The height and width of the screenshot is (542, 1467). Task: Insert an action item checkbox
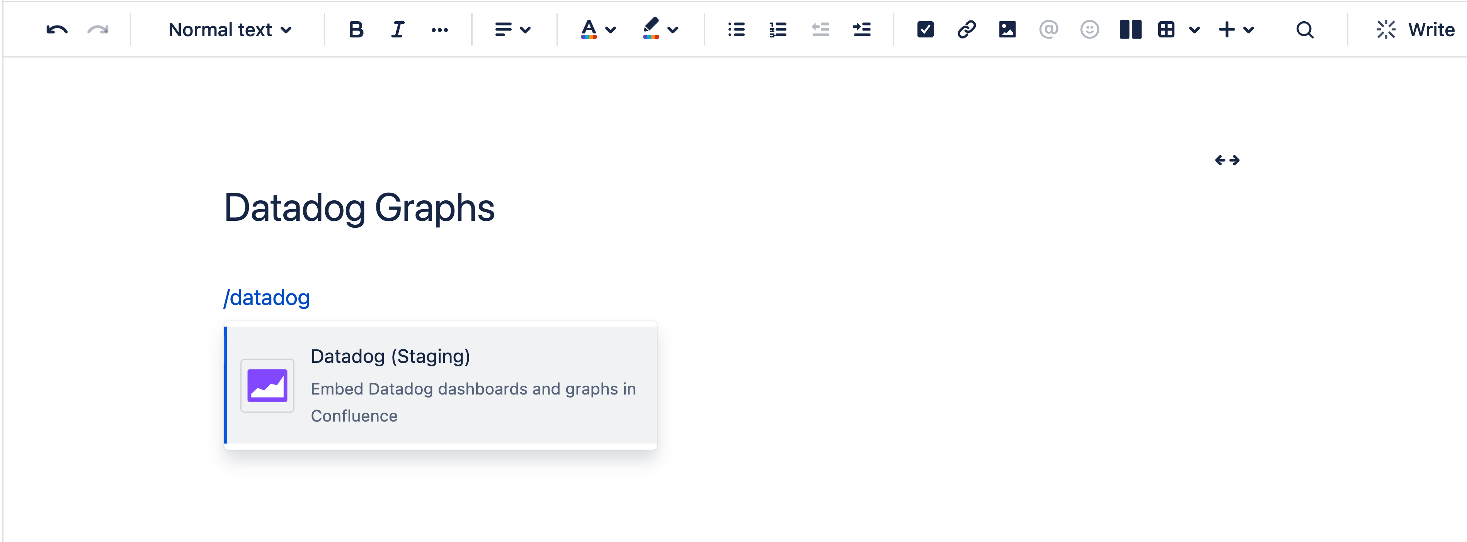[925, 30]
